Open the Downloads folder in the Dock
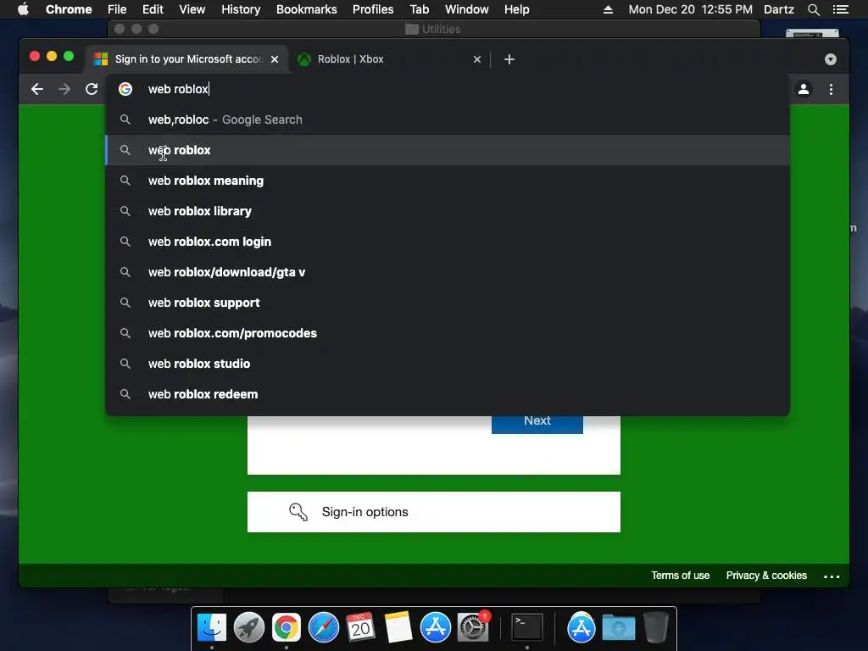 point(618,627)
